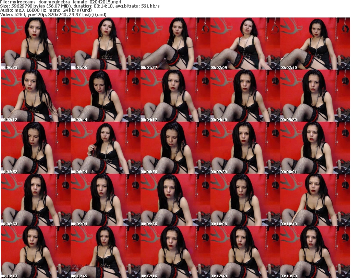Select the thumbnail stamped 00:05:20
351x278 pixels.
pyautogui.click(x=315, y=96)
